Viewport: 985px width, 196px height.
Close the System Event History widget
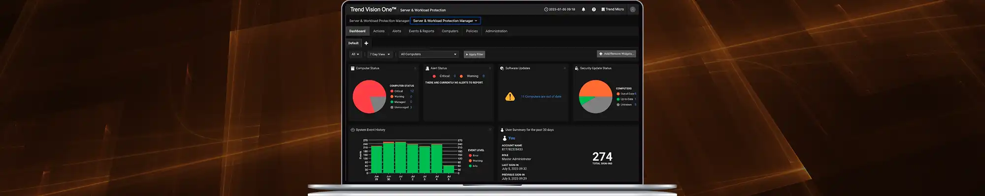(490, 130)
